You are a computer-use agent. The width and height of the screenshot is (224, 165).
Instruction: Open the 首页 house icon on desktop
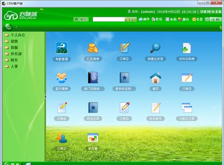tap(155, 78)
